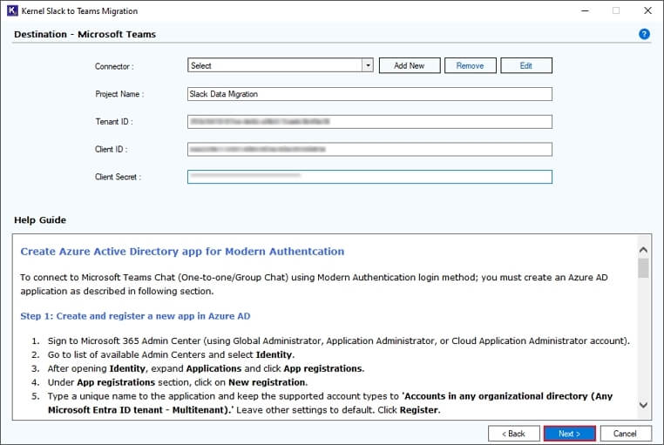This screenshot has width=664, height=445.
Task: Click the 'To connect to Microsoft Teams Chat' paragraph
Action: (x=315, y=284)
